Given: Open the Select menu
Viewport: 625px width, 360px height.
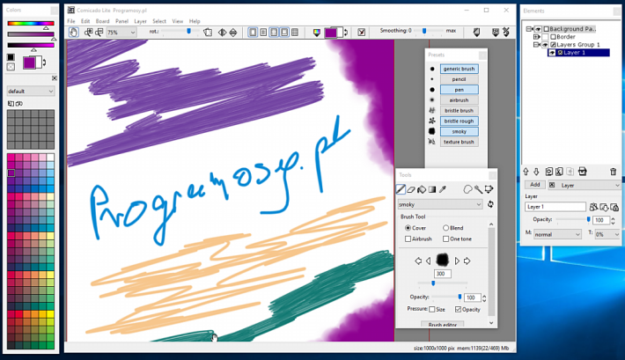Looking at the screenshot, I should [x=159, y=21].
